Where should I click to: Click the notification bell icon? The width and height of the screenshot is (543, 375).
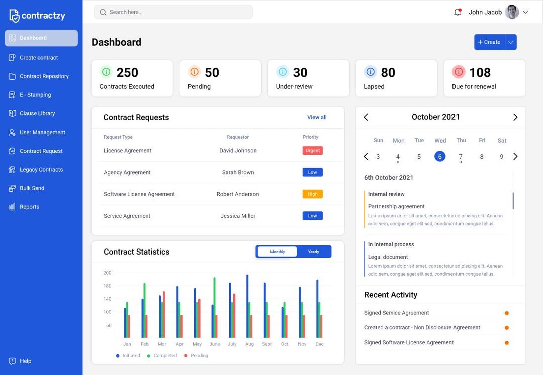[x=457, y=12]
